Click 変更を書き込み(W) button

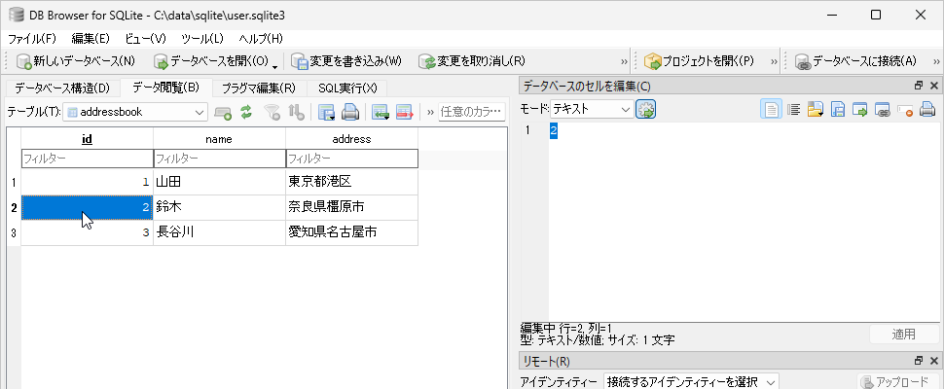pos(346,61)
